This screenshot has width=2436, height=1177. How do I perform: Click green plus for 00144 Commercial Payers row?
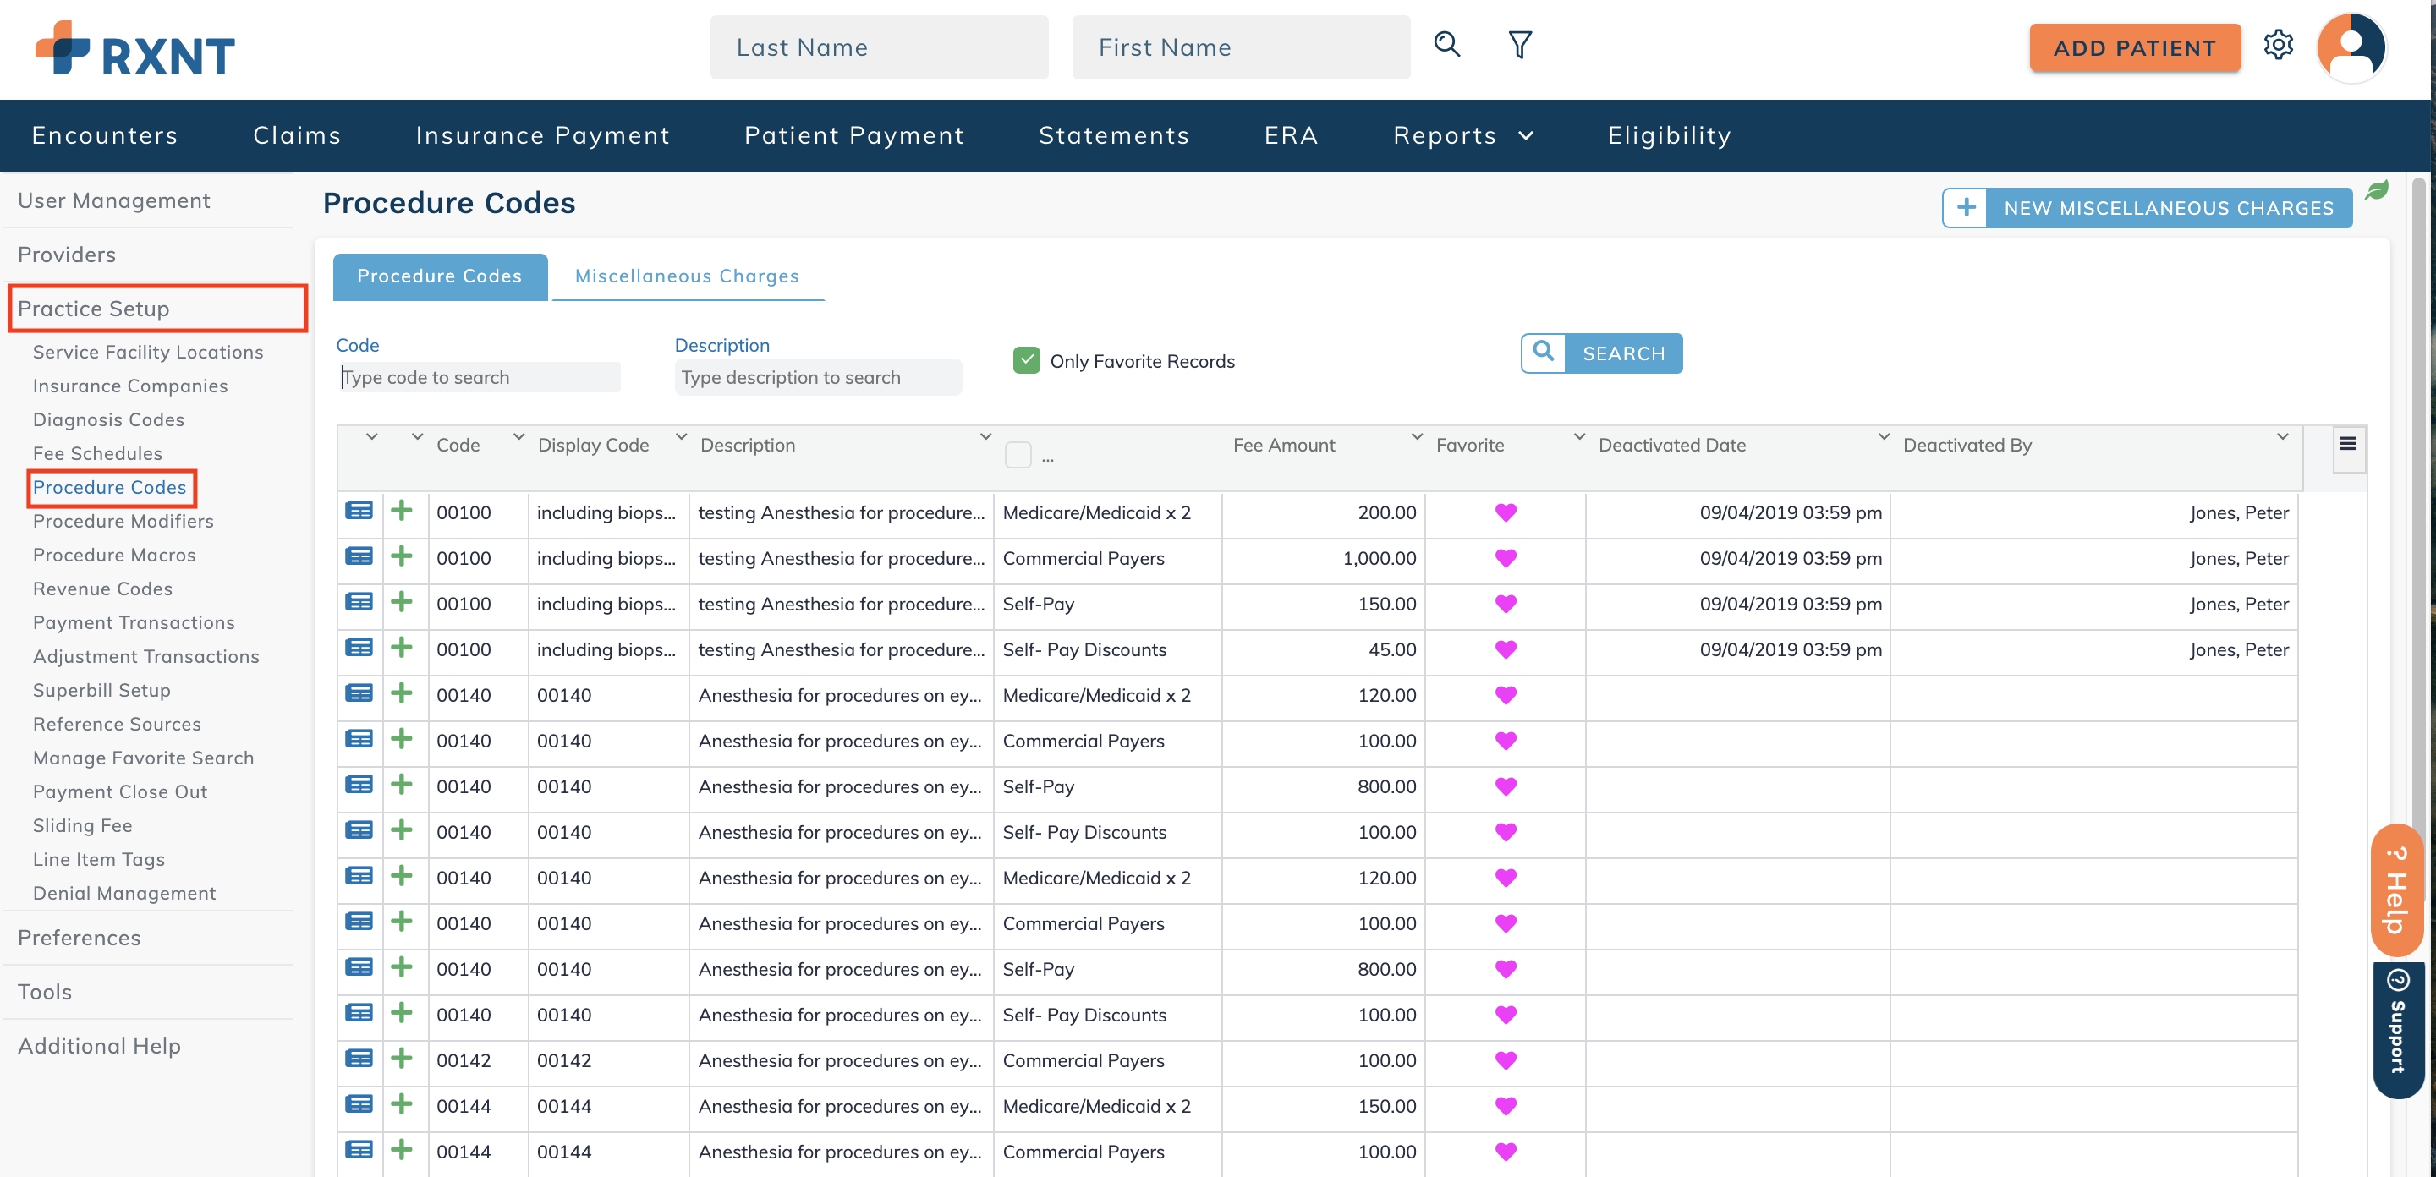click(402, 1151)
